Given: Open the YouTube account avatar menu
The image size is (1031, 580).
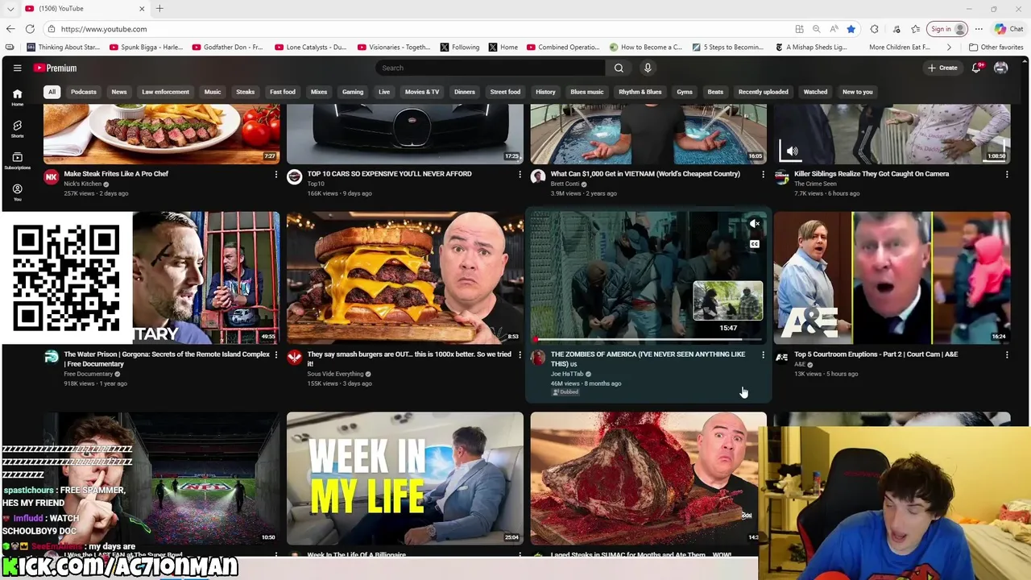Looking at the screenshot, I should tap(1001, 68).
